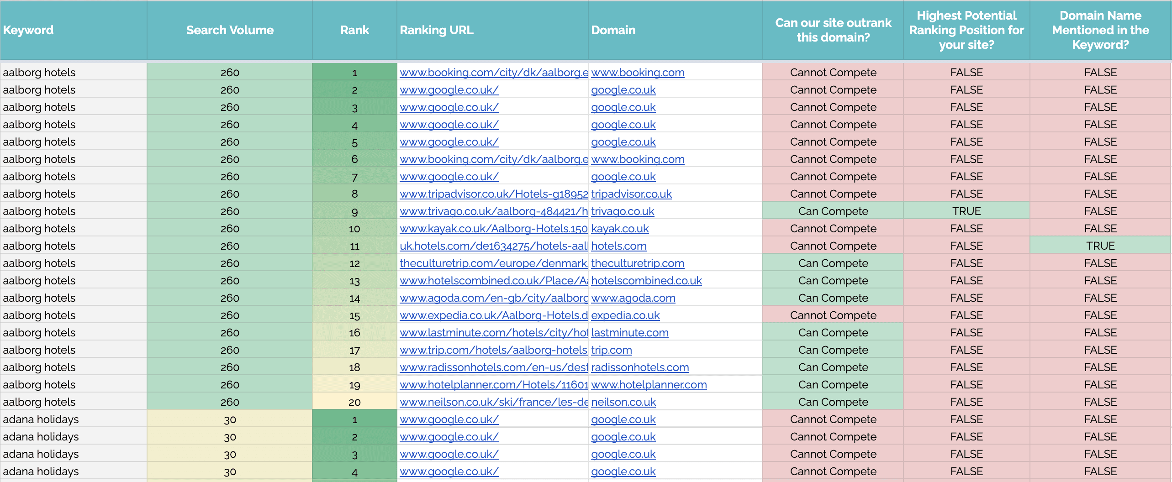1172x482 pixels.
Task: Select the Search Volume column header
Action: click(230, 30)
